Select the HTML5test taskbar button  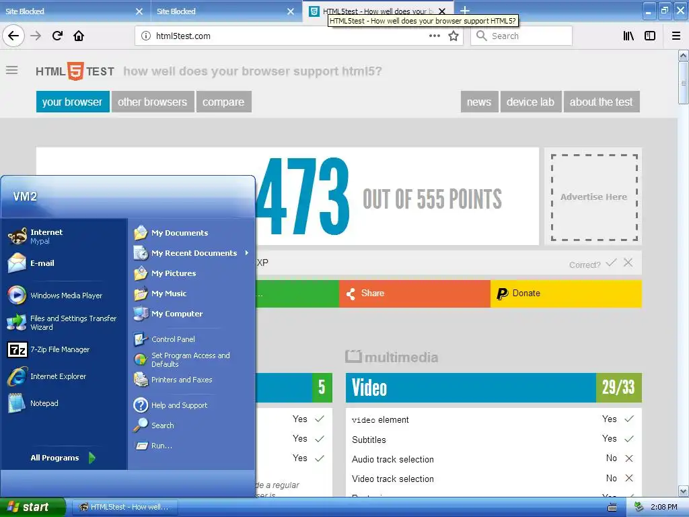(124, 507)
